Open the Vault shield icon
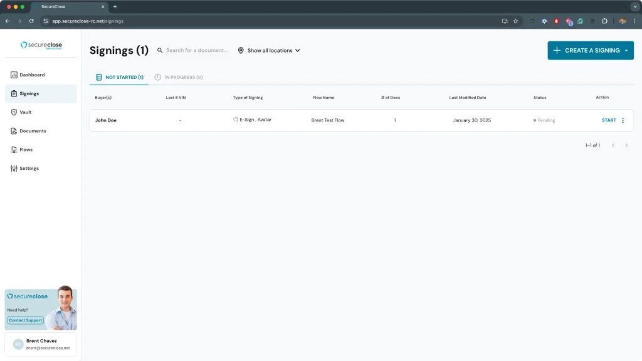 coord(14,112)
